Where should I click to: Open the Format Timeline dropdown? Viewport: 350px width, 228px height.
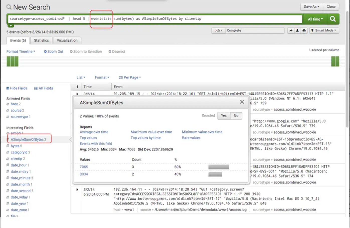21,51
